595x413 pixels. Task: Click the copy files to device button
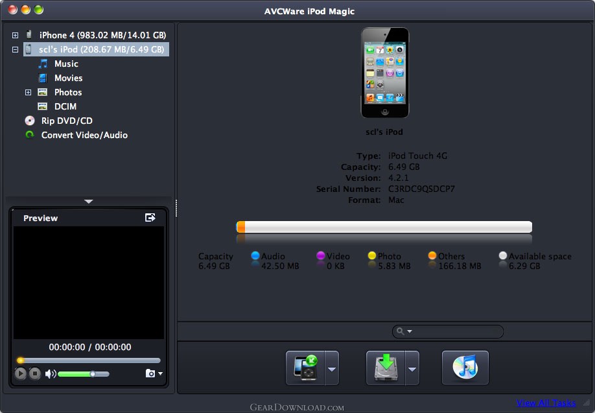point(305,368)
